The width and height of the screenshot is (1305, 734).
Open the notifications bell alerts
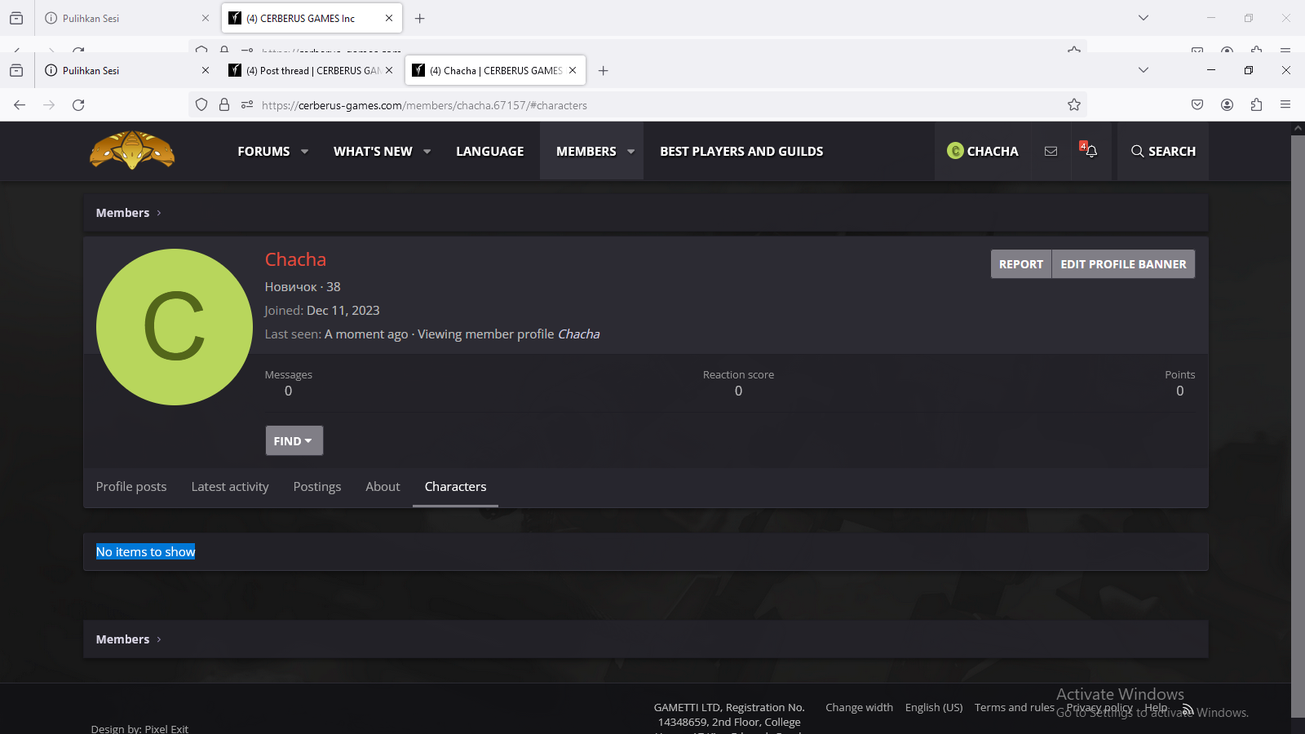tap(1090, 151)
